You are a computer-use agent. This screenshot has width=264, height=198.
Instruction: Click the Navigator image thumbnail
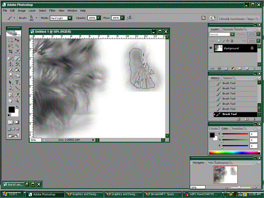click(x=225, y=175)
